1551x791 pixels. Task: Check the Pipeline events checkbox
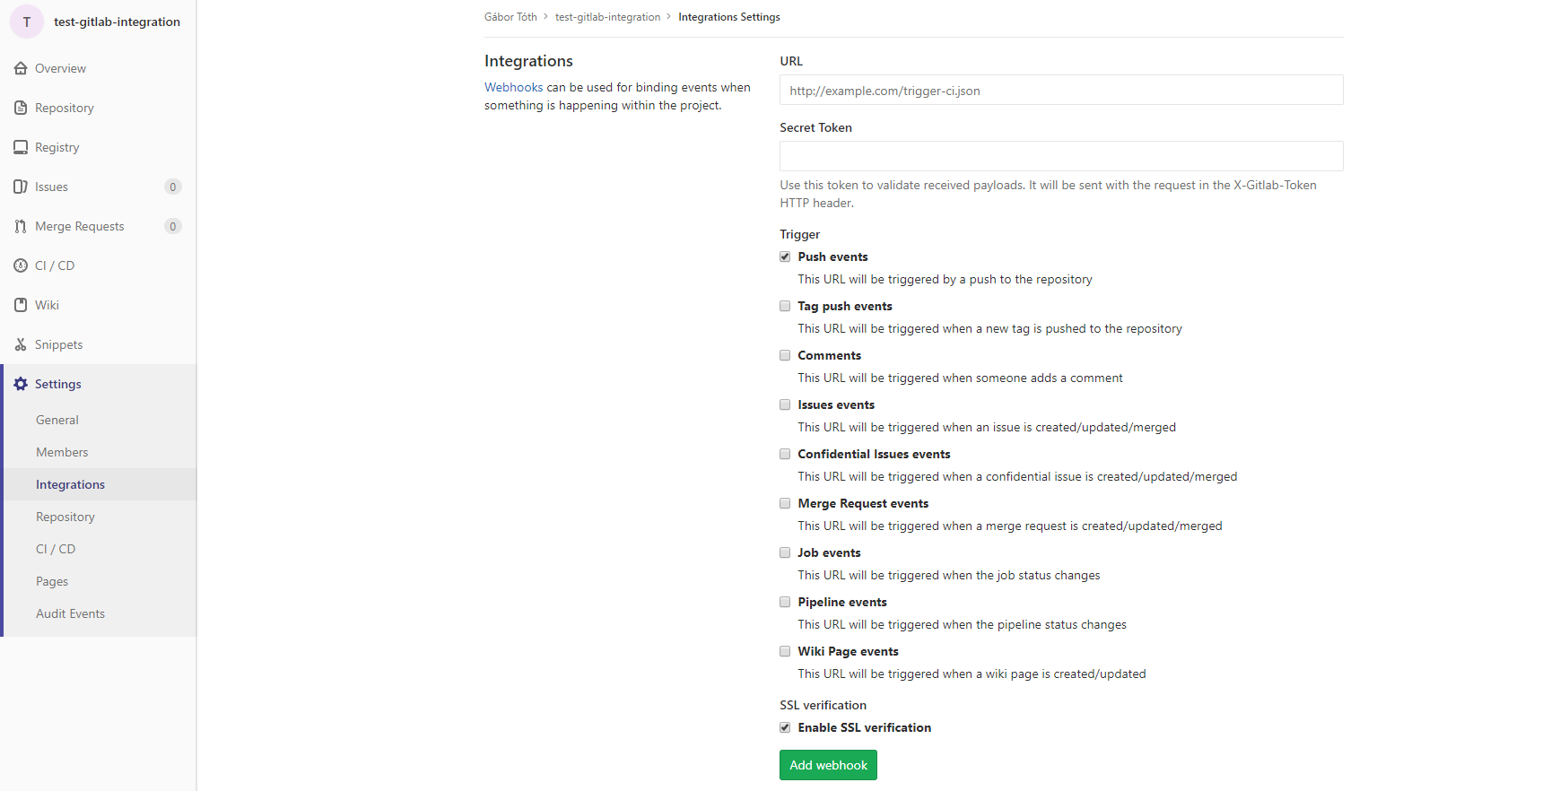pos(785,602)
